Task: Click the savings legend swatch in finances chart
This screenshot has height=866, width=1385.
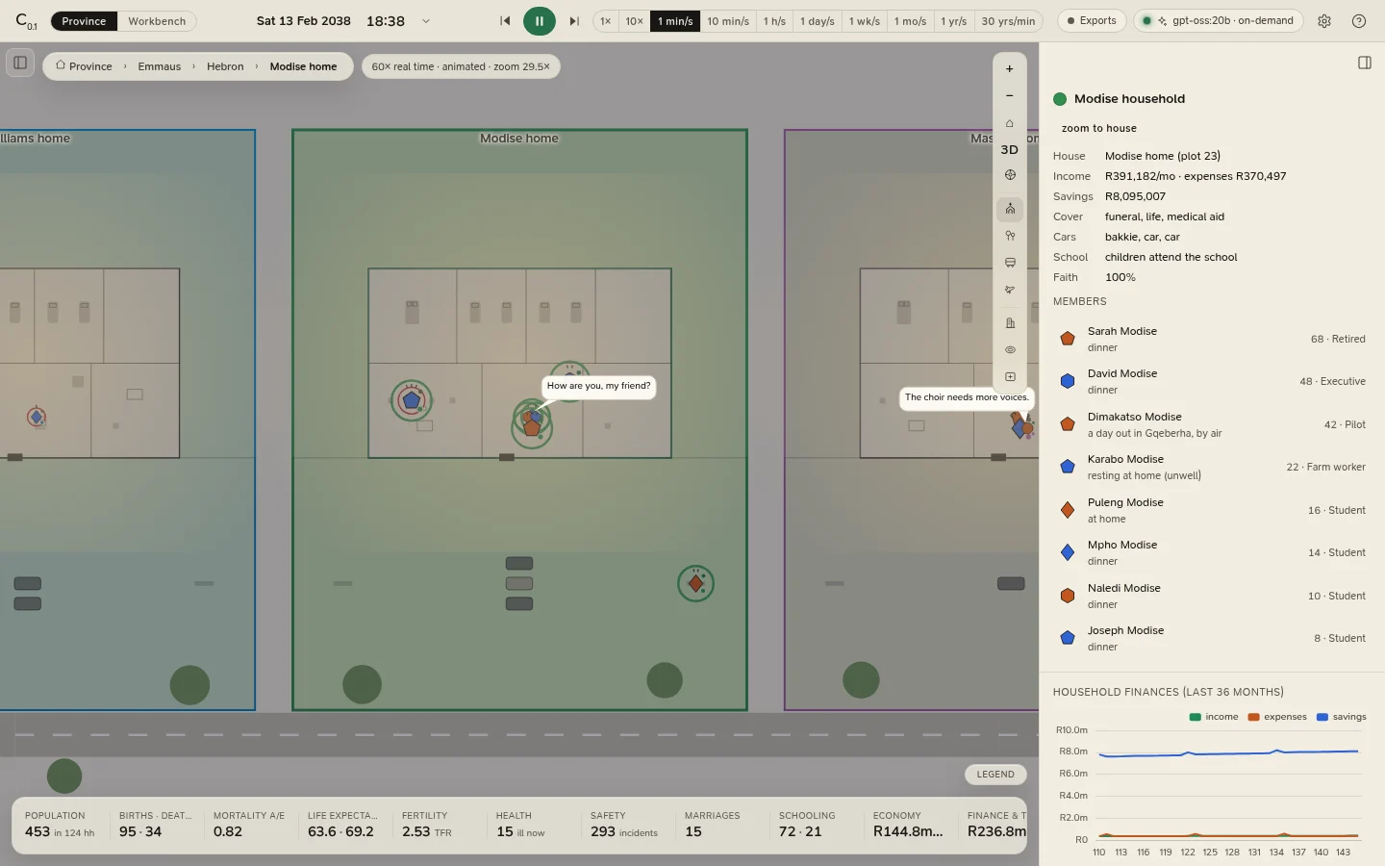Action: tap(1322, 717)
